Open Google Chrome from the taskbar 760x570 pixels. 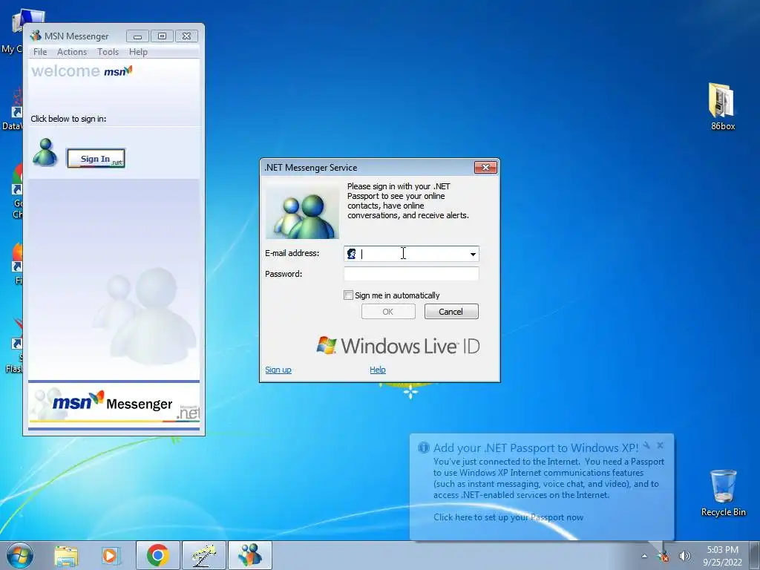157,555
